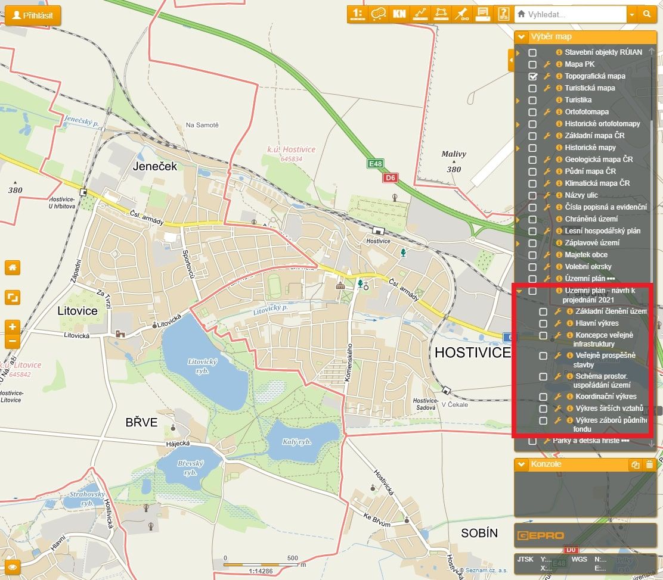Open the print map tool

point(482,14)
